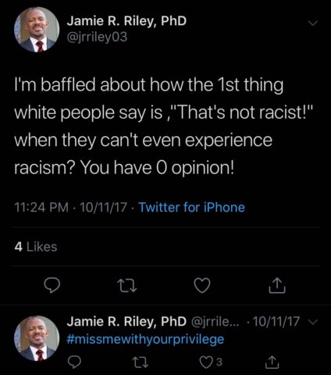Expand the reply tweet's chevron menu
Viewport: 331px width, 375px height.
click(313, 322)
